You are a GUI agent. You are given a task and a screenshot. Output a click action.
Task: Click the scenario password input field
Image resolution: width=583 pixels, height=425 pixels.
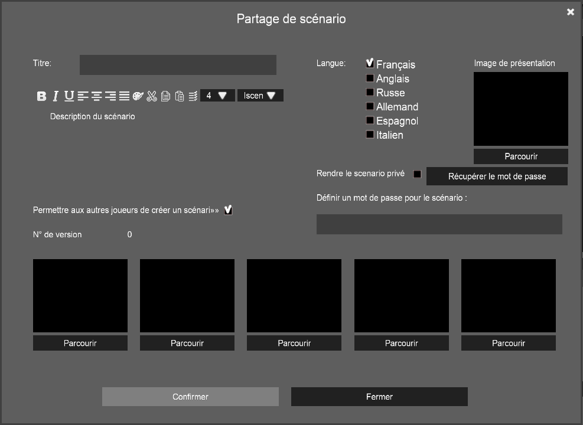(x=439, y=224)
